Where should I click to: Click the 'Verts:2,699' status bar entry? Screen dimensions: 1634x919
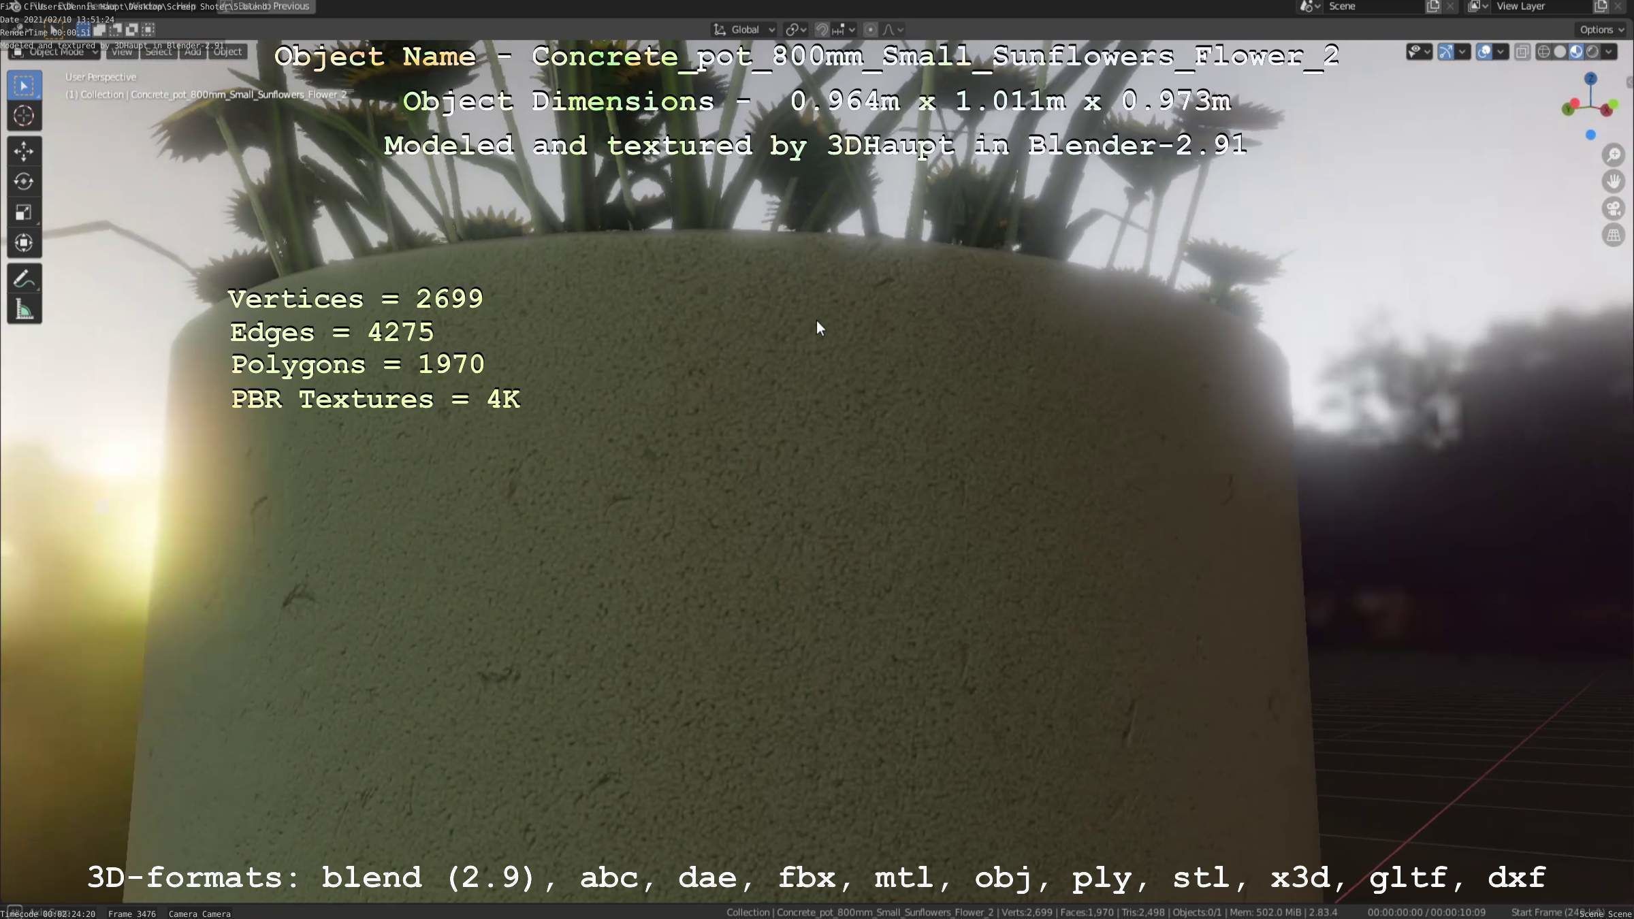[x=1027, y=912]
